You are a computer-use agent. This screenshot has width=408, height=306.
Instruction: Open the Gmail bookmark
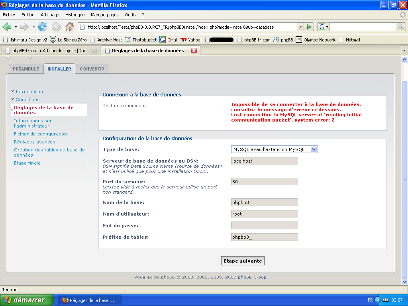point(169,40)
